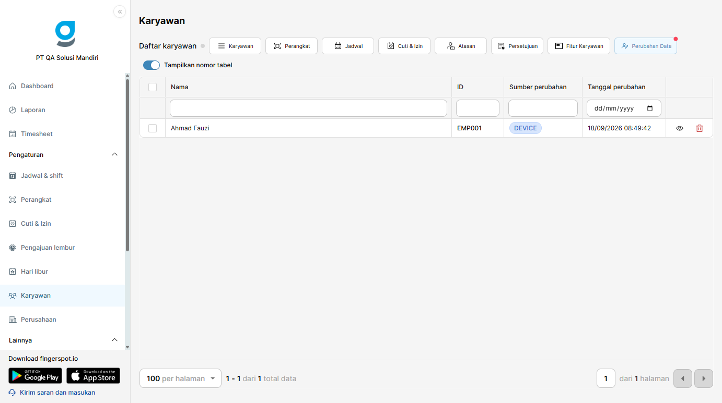Click Kirim saran dan masukan link

coord(52,393)
